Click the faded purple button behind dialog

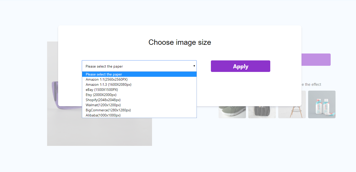[x=316, y=60]
